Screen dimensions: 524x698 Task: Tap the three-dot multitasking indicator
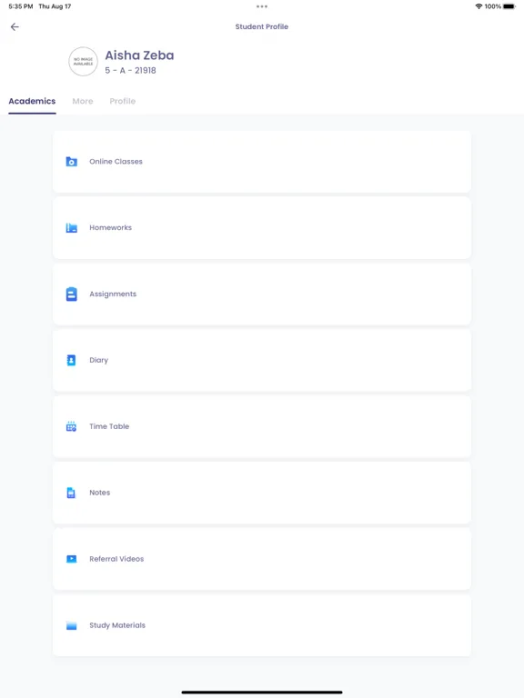pyautogui.click(x=262, y=6)
